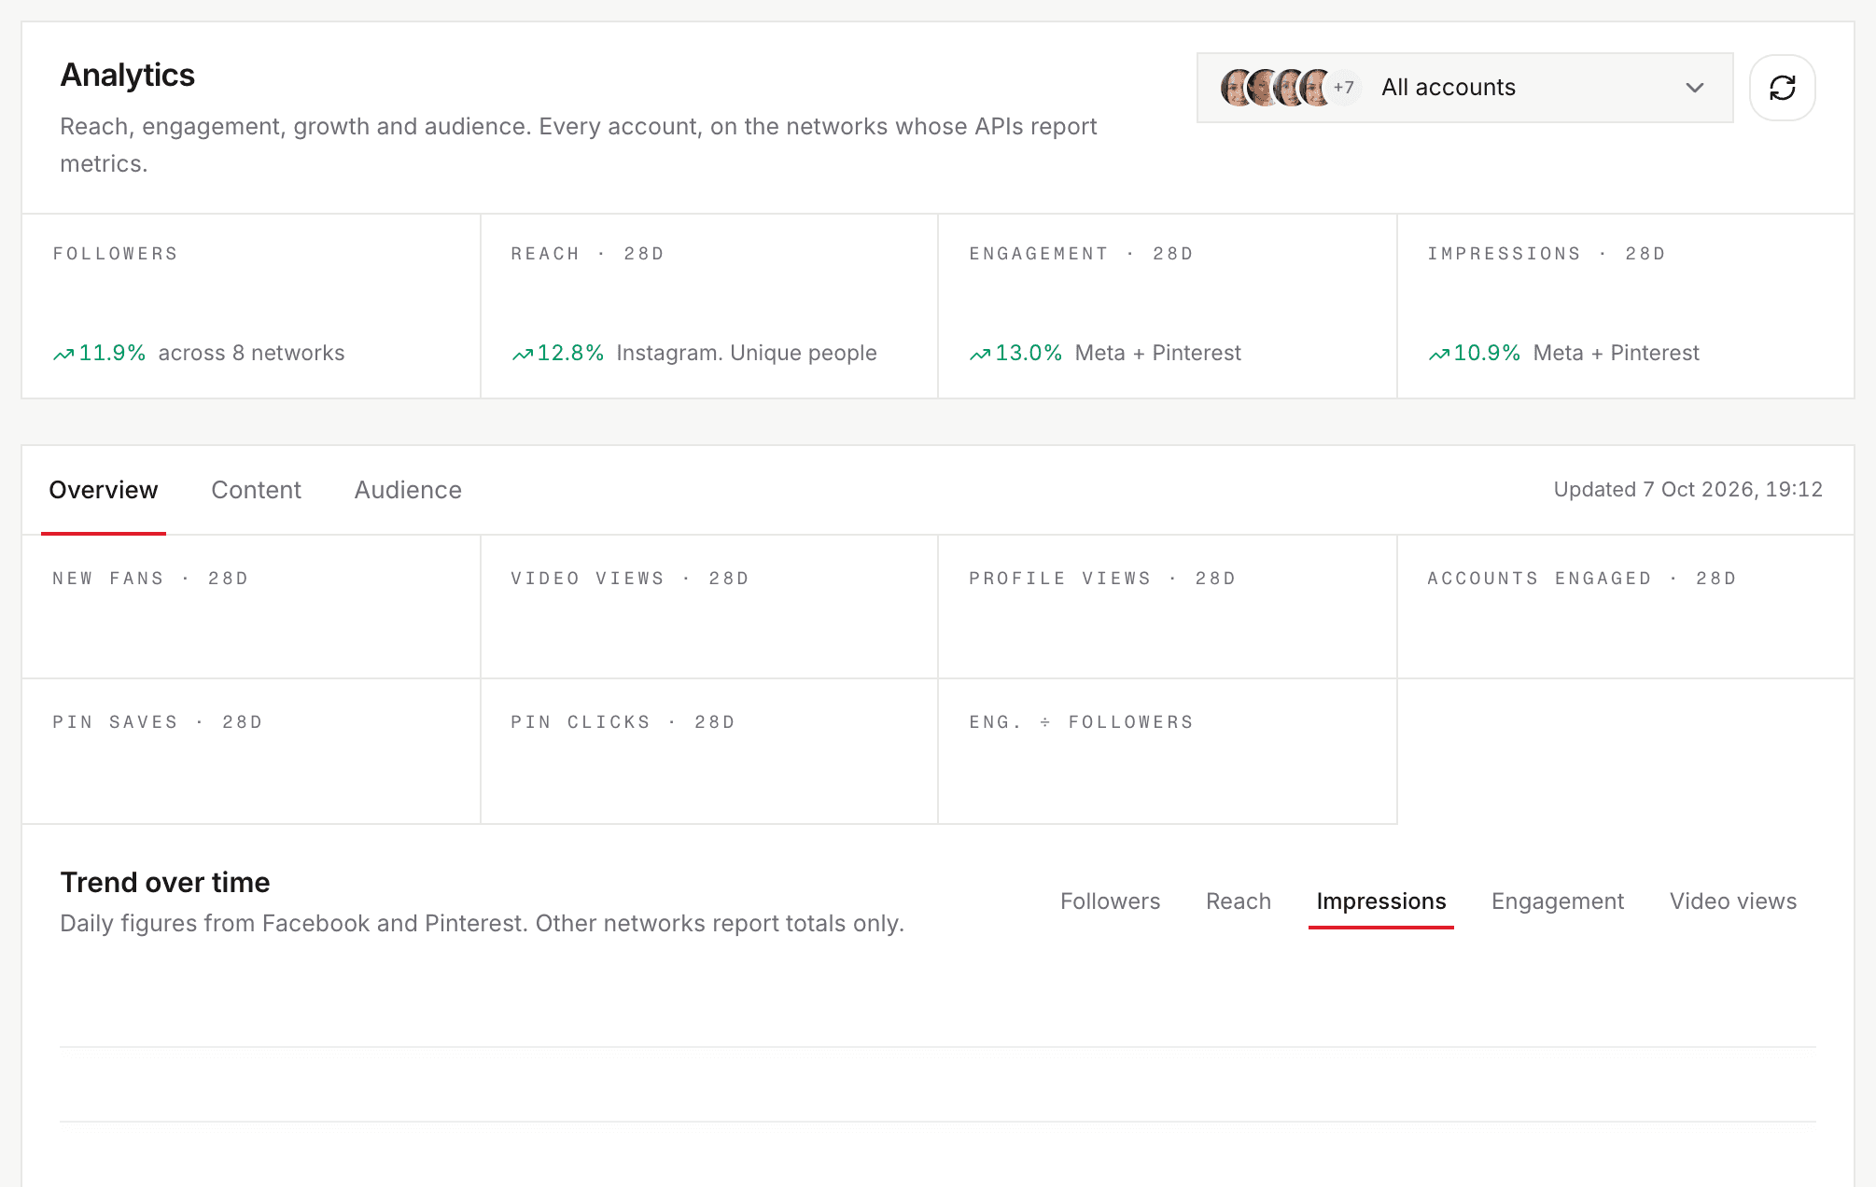Select Reach trend metric
This screenshot has width=1876, height=1187.
pos(1238,901)
